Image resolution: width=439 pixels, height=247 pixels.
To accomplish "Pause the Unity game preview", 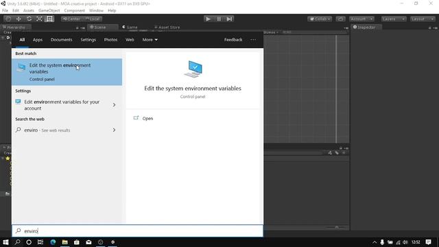I will (219, 19).
